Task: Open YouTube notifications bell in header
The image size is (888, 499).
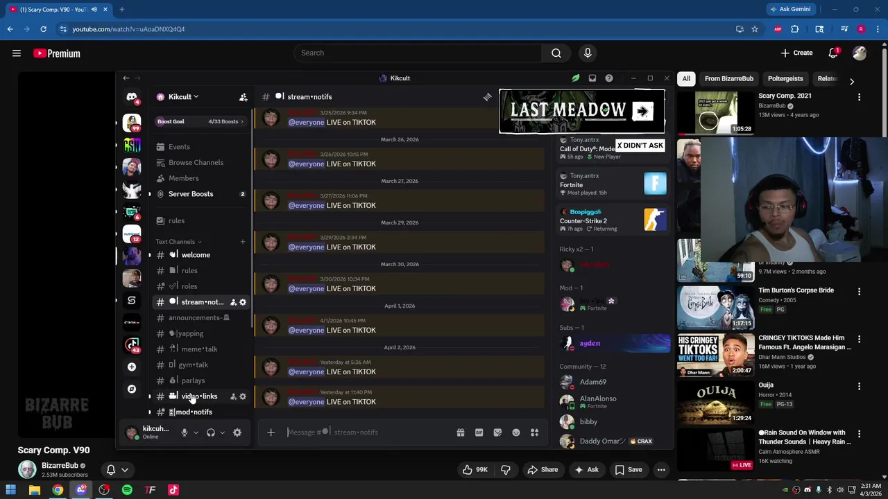Action: pos(833,53)
